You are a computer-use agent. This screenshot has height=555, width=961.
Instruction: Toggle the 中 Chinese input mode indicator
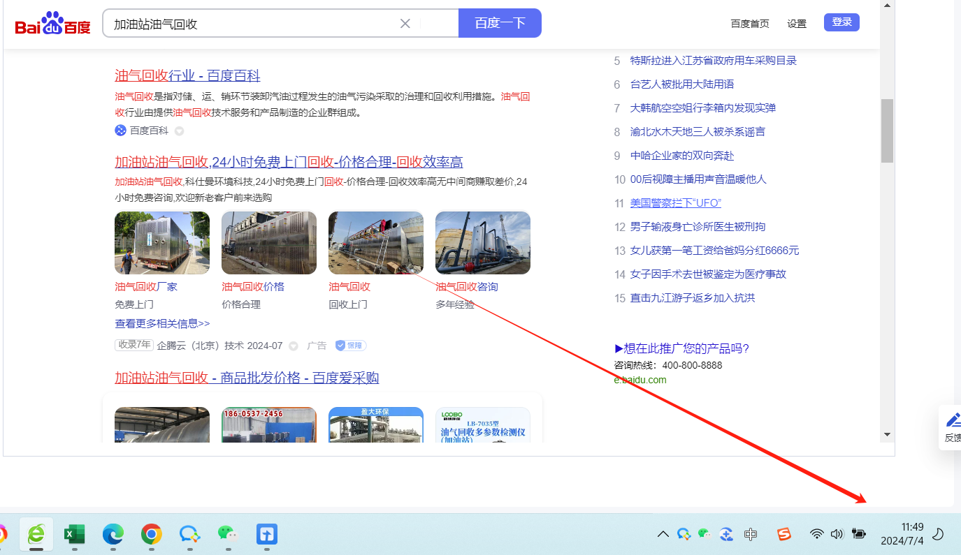(751, 534)
